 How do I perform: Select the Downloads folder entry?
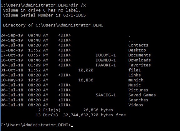[139, 60]
